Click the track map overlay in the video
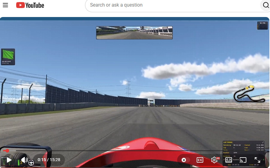The width and height of the screenshot is (270, 168). pos(249,94)
